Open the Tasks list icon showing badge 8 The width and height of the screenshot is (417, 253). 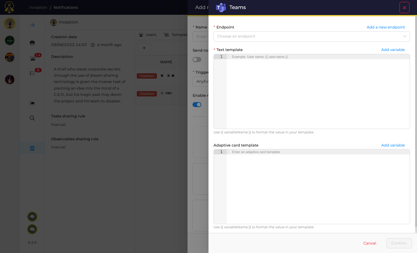32,73
